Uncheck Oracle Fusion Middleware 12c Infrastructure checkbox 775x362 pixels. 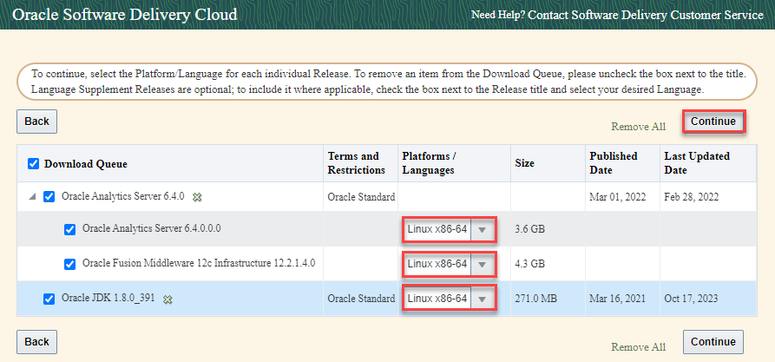pyautogui.click(x=69, y=264)
